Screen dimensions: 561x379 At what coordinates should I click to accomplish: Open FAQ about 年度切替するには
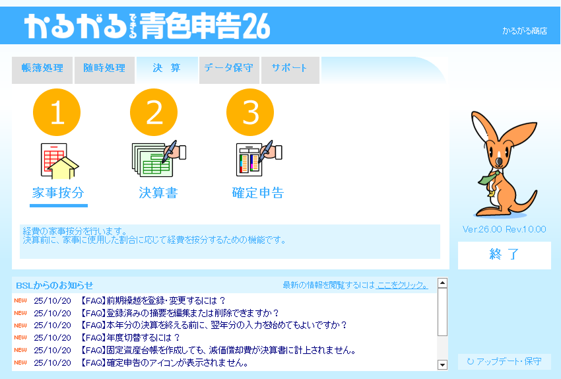[x=131, y=338]
